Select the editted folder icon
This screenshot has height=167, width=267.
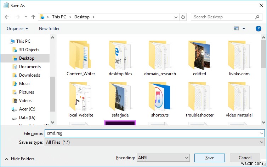click(x=199, y=55)
